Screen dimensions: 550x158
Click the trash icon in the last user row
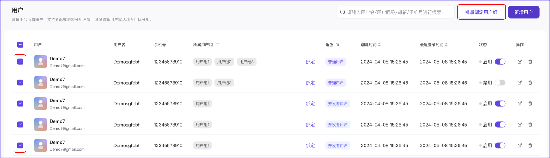[530, 145]
